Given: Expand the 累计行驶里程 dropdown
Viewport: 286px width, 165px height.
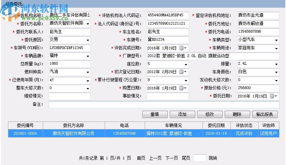Looking at the screenshot, I should click(186, 80).
